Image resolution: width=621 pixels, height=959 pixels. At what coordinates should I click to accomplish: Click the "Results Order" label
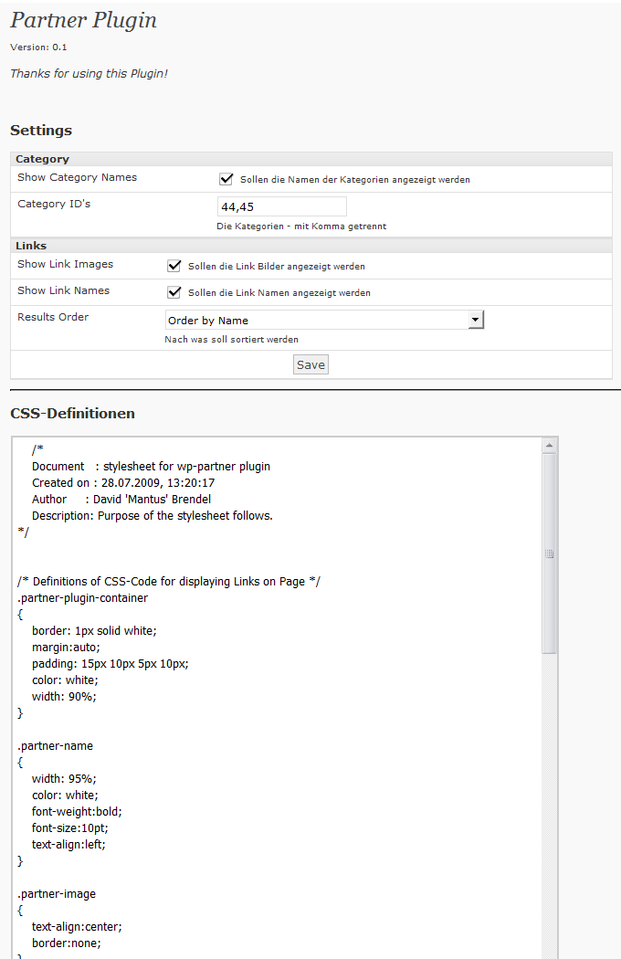(53, 317)
